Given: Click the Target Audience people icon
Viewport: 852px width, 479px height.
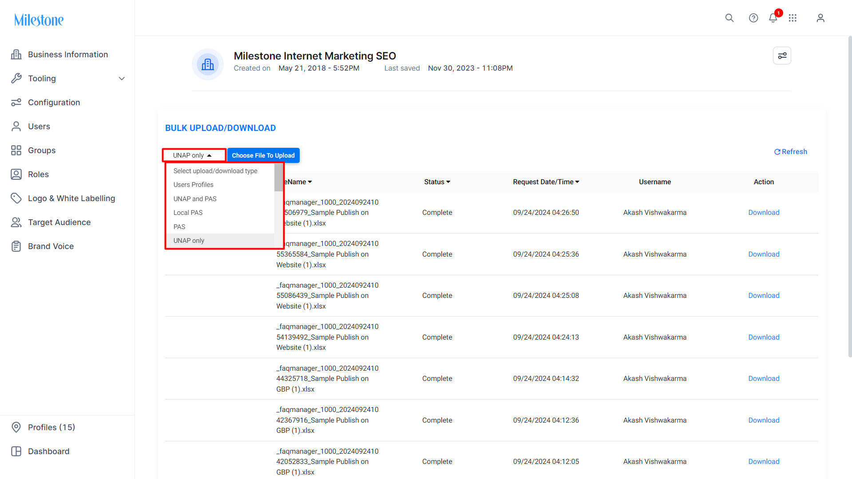Looking at the screenshot, I should click(x=16, y=222).
